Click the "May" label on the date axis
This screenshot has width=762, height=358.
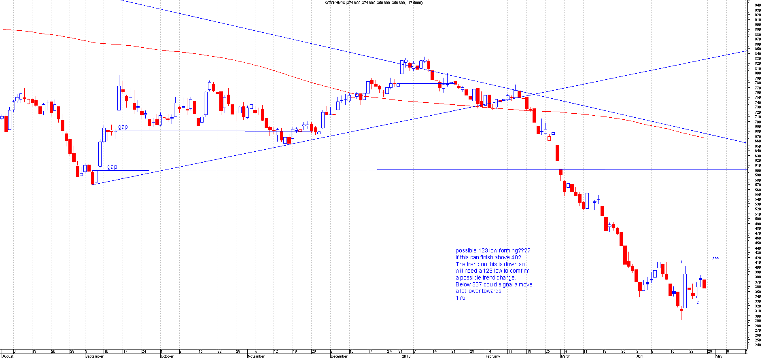point(719,356)
